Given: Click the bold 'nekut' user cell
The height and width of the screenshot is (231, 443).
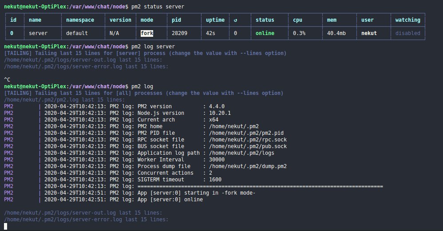Looking at the screenshot, I should [369, 33].
